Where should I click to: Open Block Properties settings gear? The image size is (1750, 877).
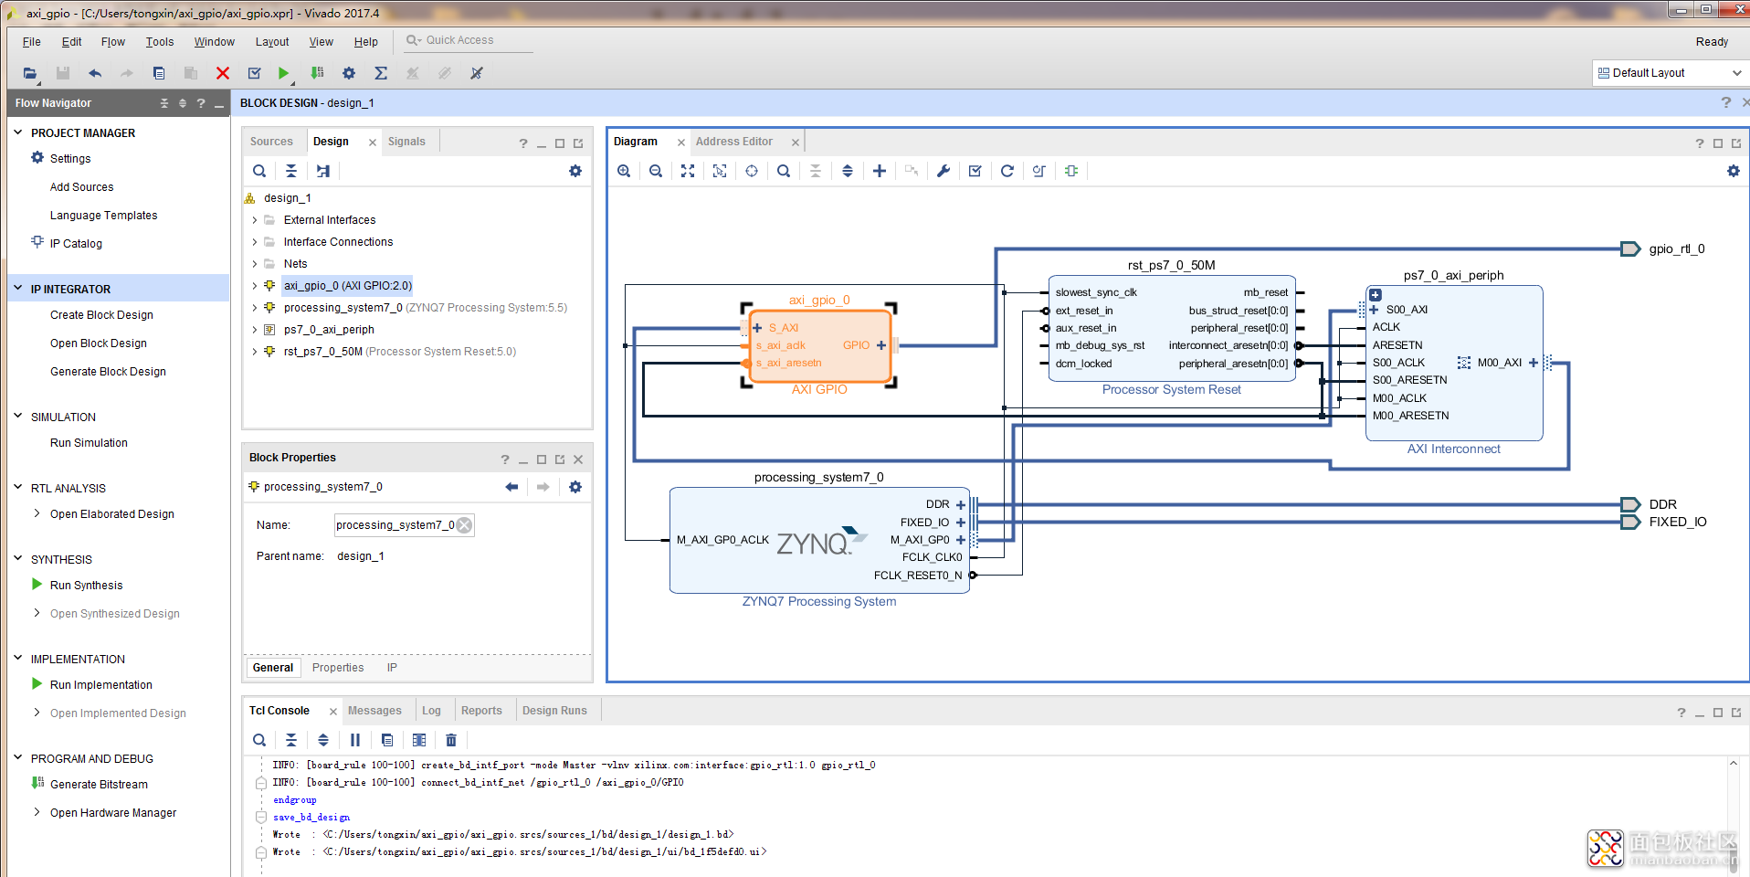[x=575, y=487]
